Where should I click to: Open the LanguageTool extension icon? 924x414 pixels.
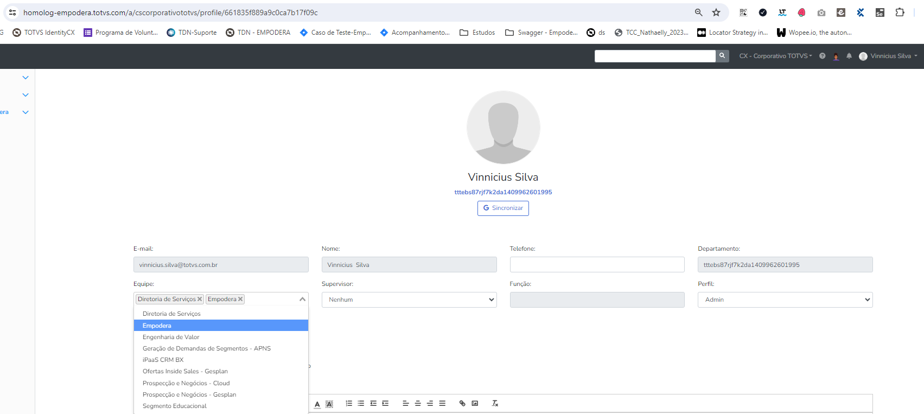click(782, 12)
